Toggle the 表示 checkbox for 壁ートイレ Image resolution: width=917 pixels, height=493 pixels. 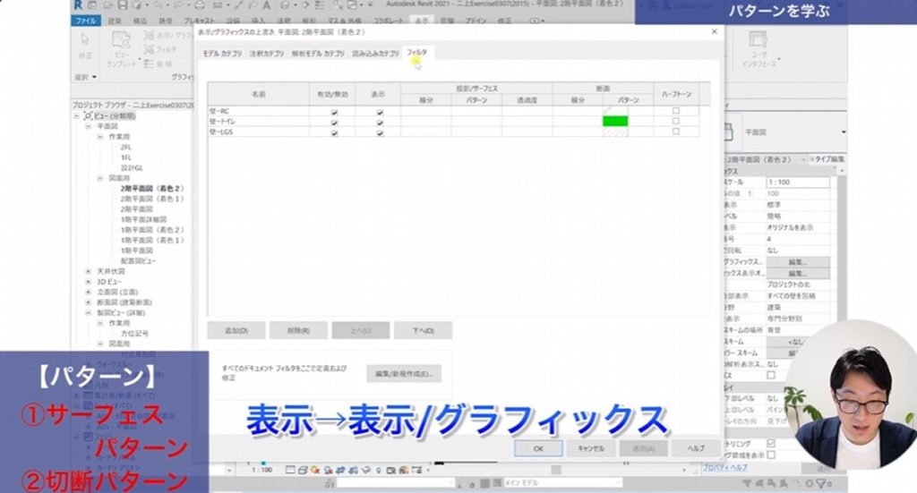tap(380, 122)
